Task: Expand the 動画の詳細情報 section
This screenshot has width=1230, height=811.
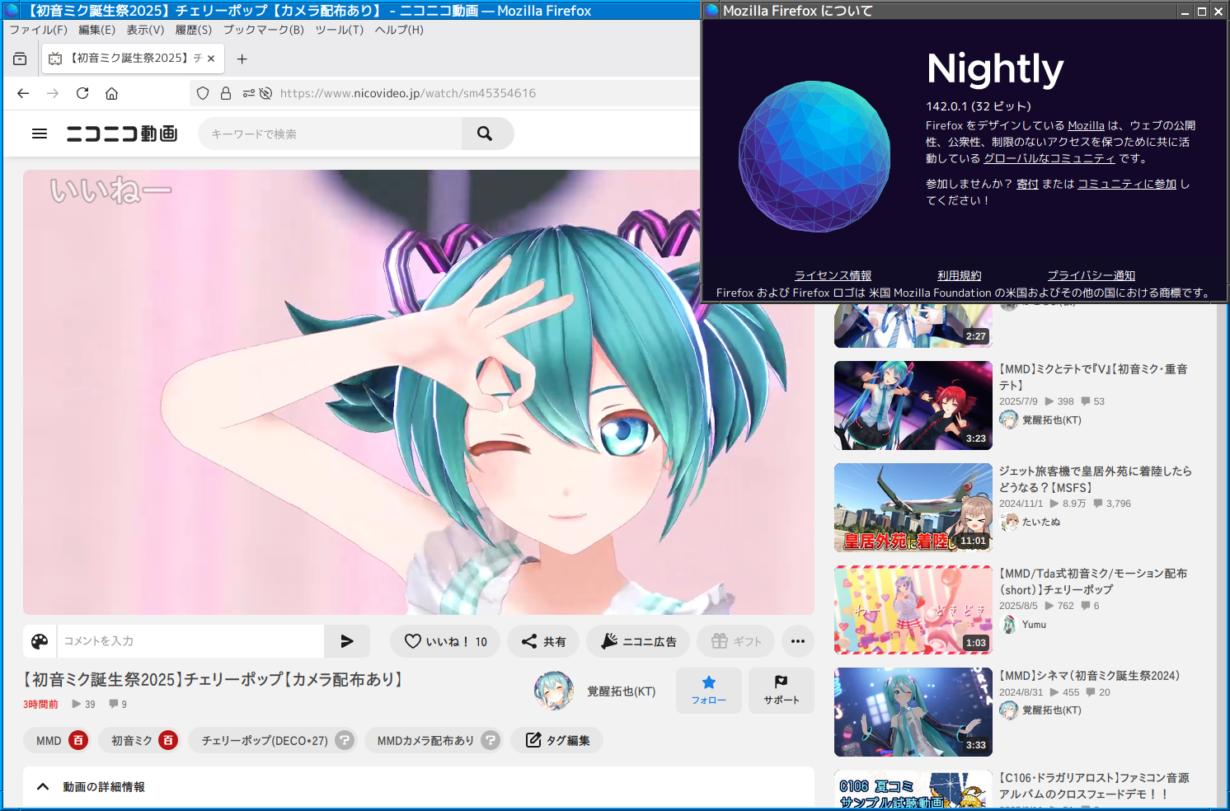Action: [x=43, y=787]
